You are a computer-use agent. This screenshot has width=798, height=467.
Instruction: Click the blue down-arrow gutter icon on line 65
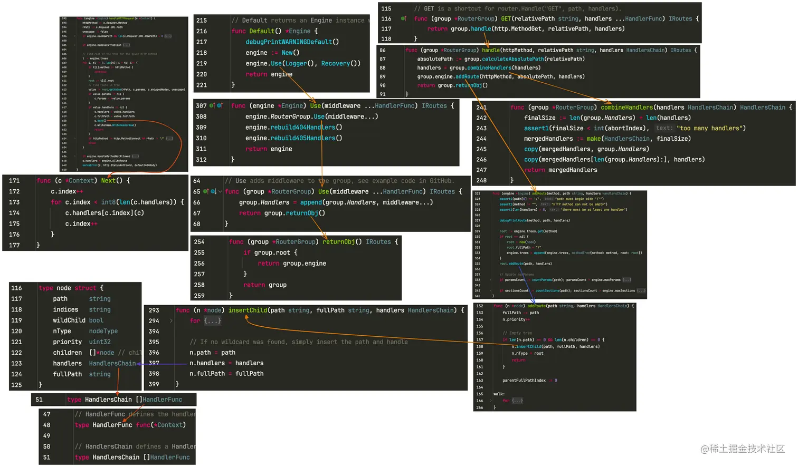(213, 192)
